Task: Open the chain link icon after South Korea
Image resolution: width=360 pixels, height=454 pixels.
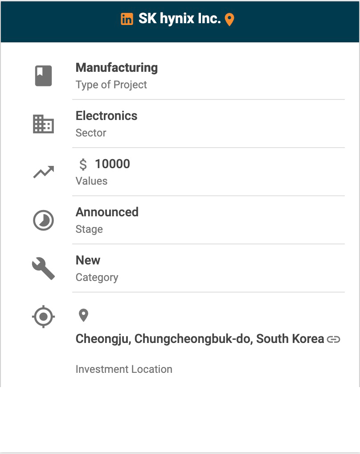Action: [x=334, y=339]
